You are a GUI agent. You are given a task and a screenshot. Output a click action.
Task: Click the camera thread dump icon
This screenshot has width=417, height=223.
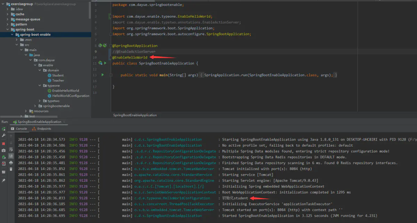click(x=3, y=150)
